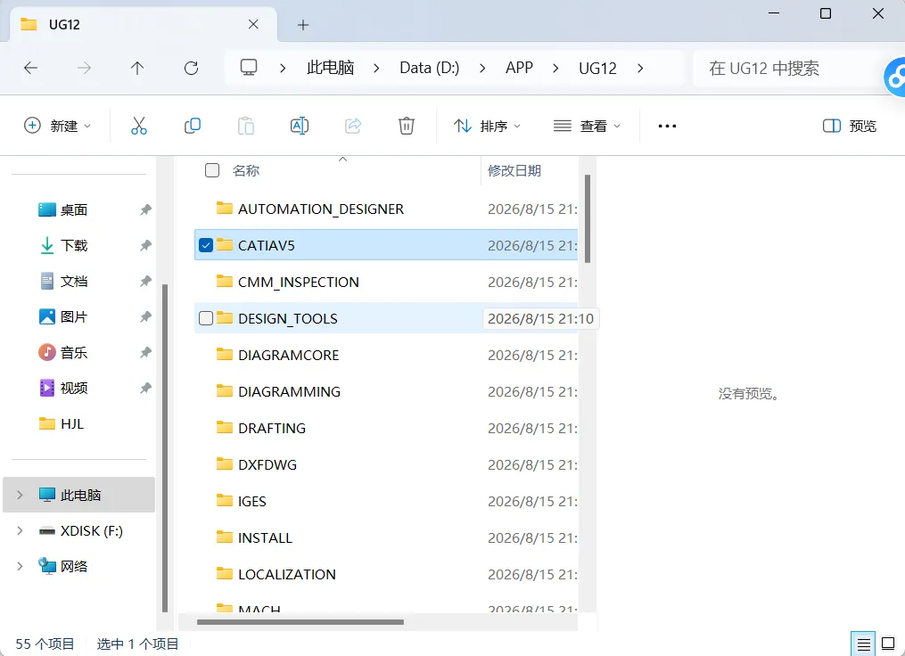
Task: Click the Rename icon
Action: coord(300,126)
